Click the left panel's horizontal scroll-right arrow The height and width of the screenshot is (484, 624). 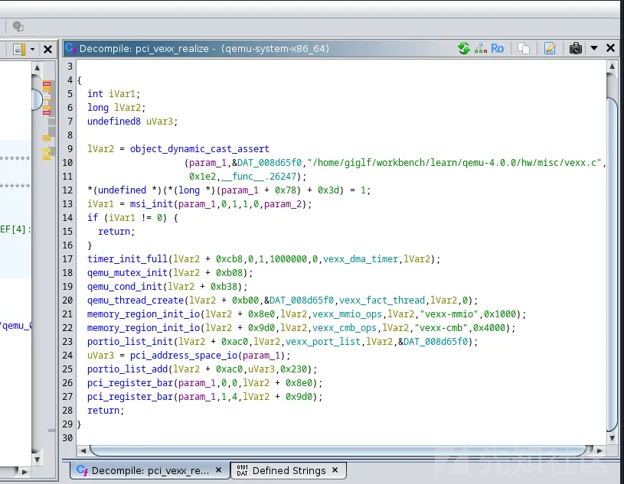click(25, 472)
